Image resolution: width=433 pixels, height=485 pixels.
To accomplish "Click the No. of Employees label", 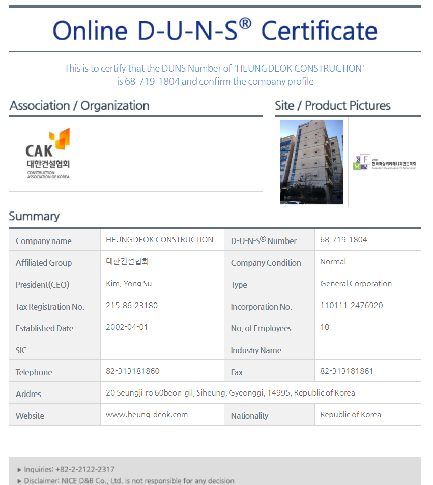I will [261, 328].
